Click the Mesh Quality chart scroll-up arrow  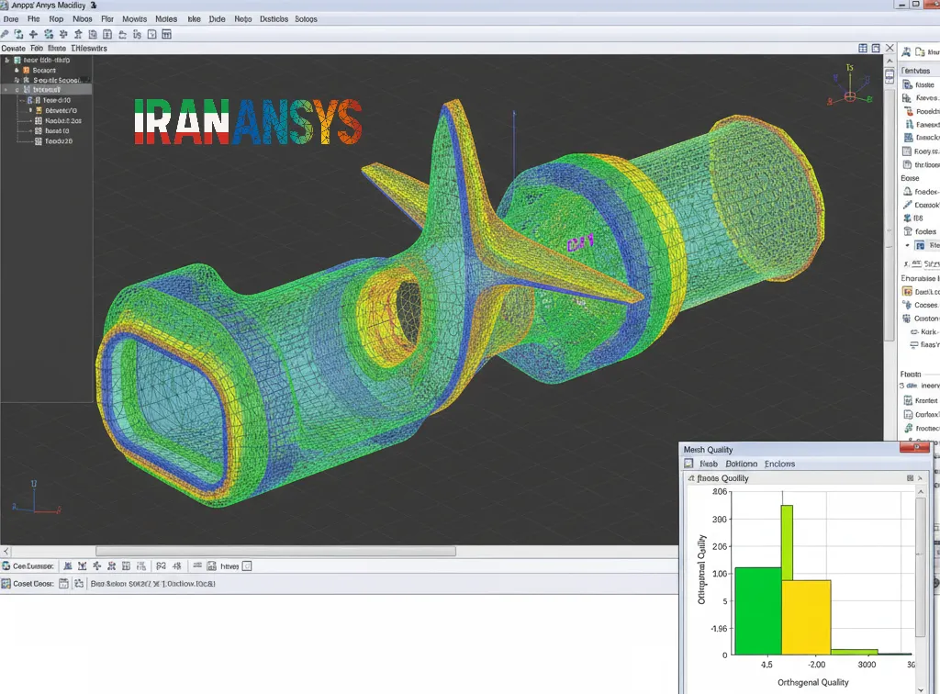(921, 491)
